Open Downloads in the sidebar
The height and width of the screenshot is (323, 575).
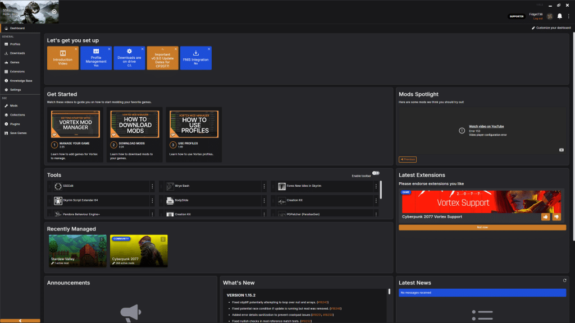[x=20, y=53]
